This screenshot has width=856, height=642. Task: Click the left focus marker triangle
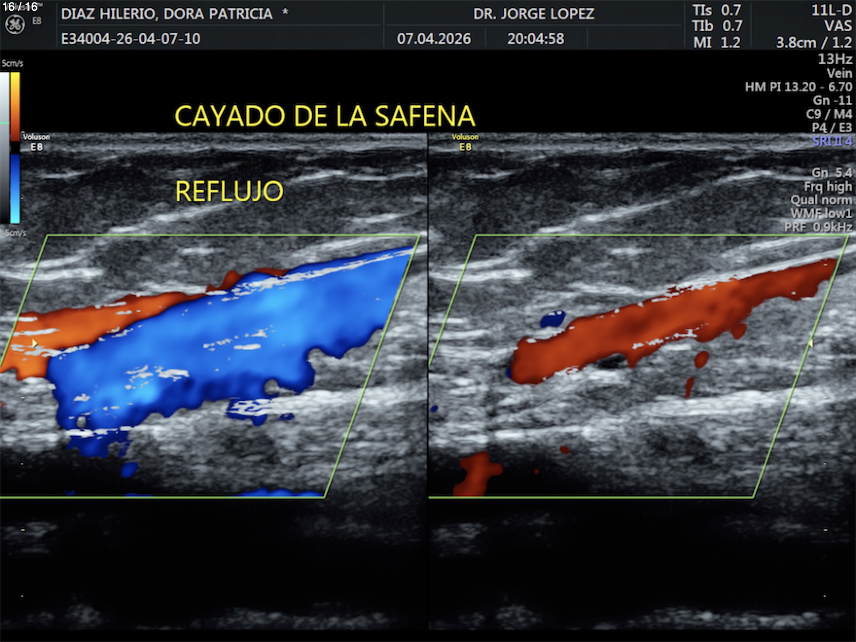point(35,343)
